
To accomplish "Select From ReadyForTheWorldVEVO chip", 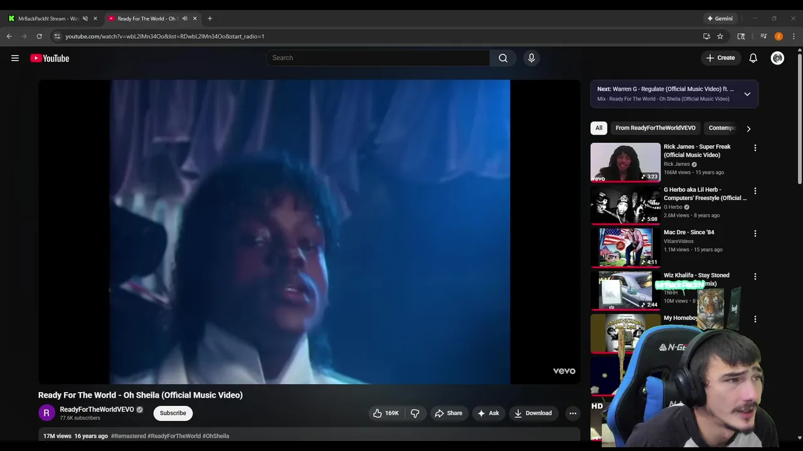I will pos(656,128).
